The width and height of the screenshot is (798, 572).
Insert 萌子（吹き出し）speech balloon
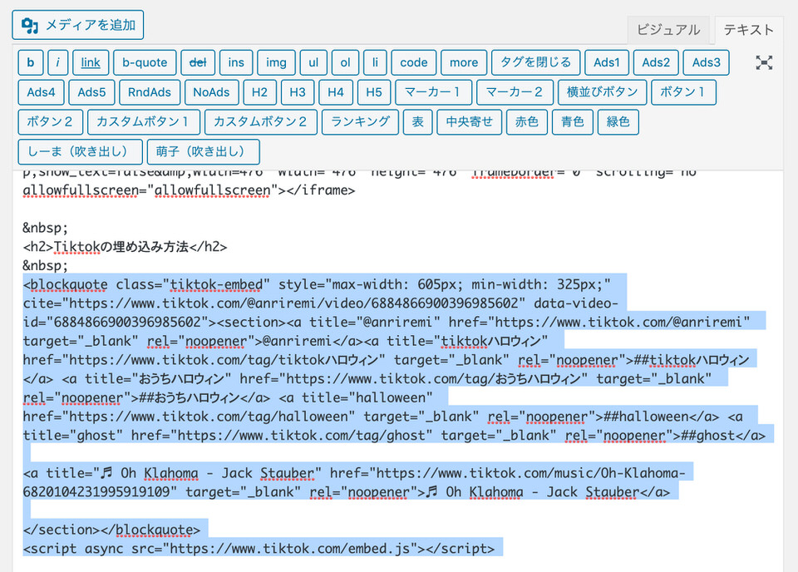coord(203,151)
